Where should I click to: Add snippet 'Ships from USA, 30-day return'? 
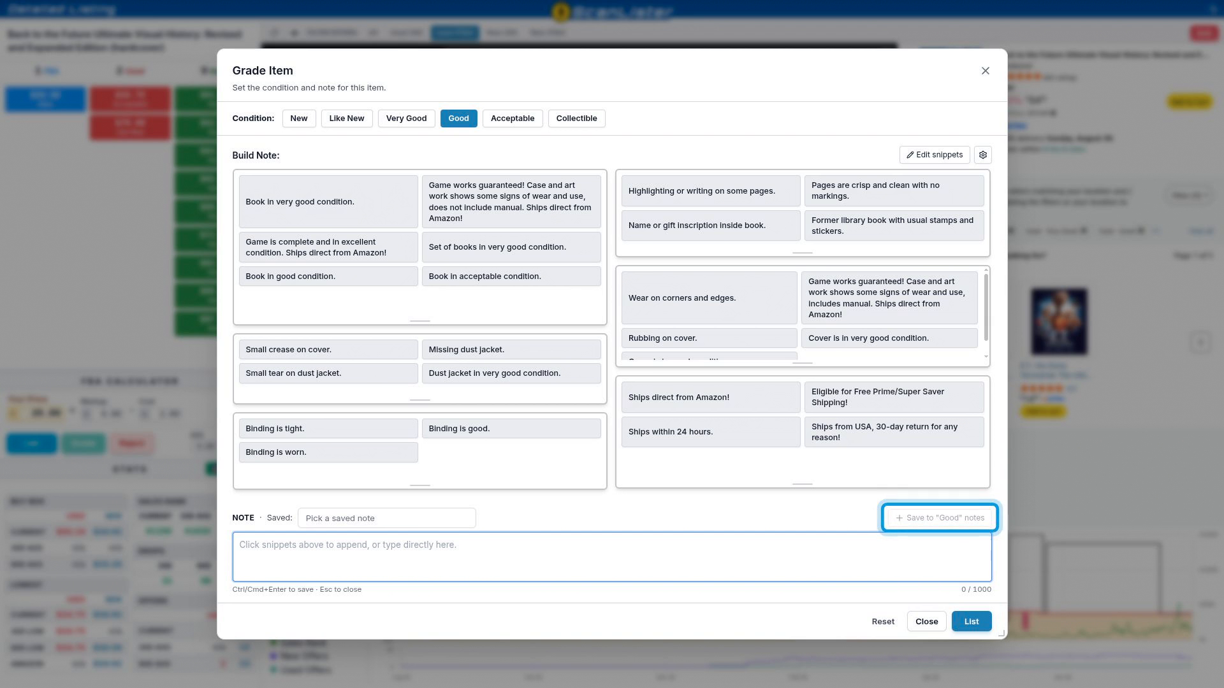click(x=894, y=432)
